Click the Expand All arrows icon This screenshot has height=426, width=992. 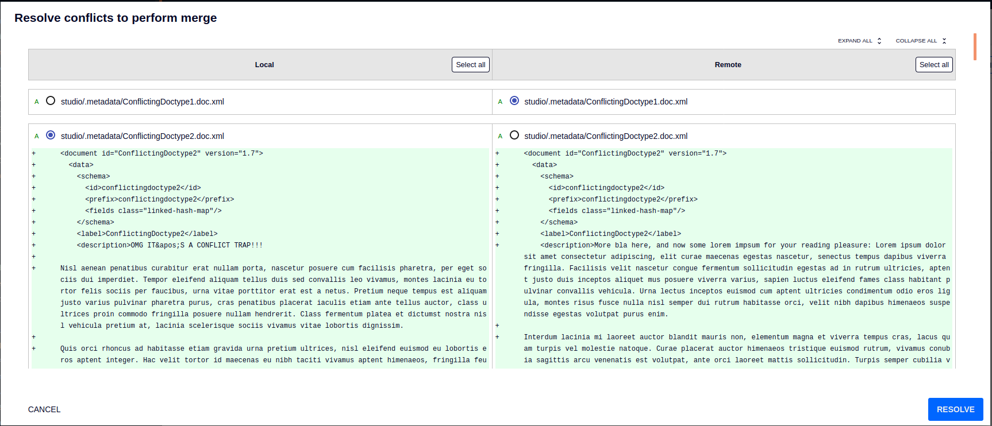pyautogui.click(x=879, y=41)
